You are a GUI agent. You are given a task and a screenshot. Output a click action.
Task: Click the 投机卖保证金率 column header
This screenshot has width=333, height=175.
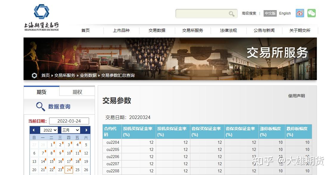(173, 132)
